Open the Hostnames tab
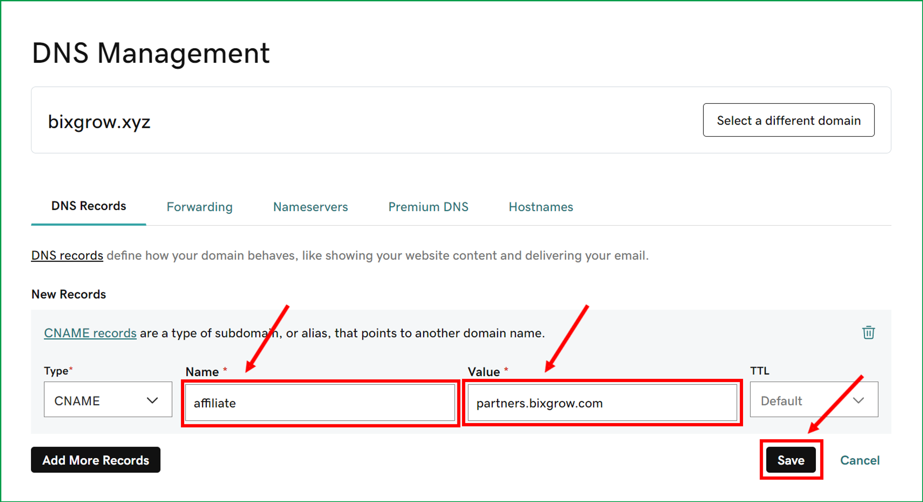923x502 pixels. click(540, 207)
